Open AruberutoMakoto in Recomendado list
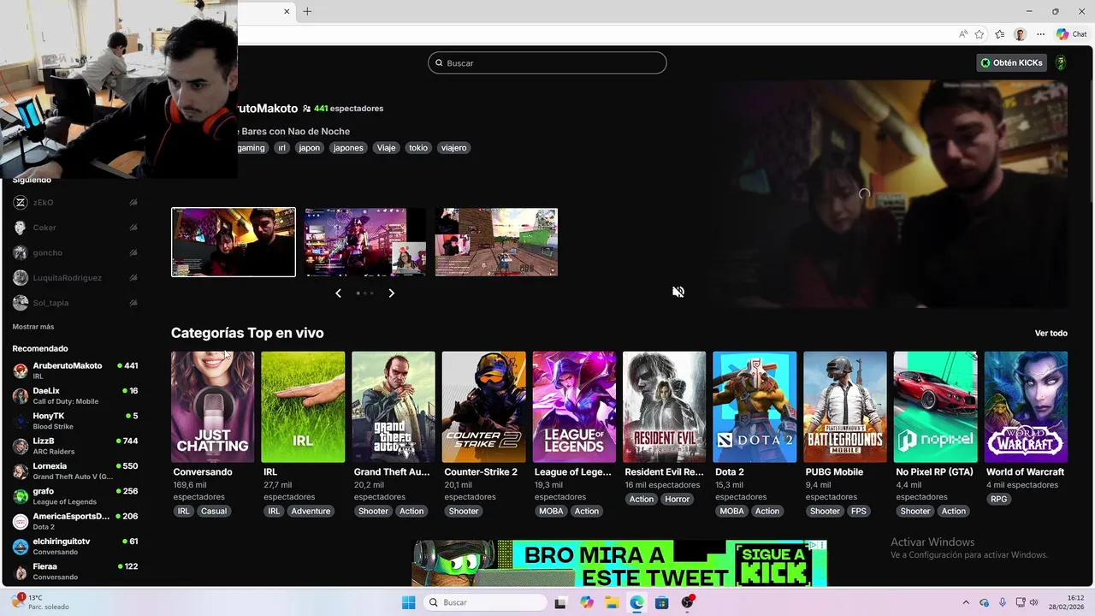Image resolution: width=1095 pixels, height=616 pixels. (x=75, y=370)
